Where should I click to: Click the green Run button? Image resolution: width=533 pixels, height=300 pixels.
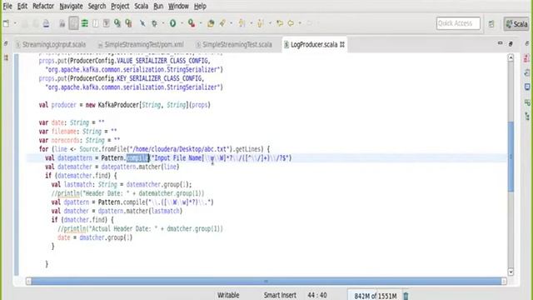[x=172, y=23]
